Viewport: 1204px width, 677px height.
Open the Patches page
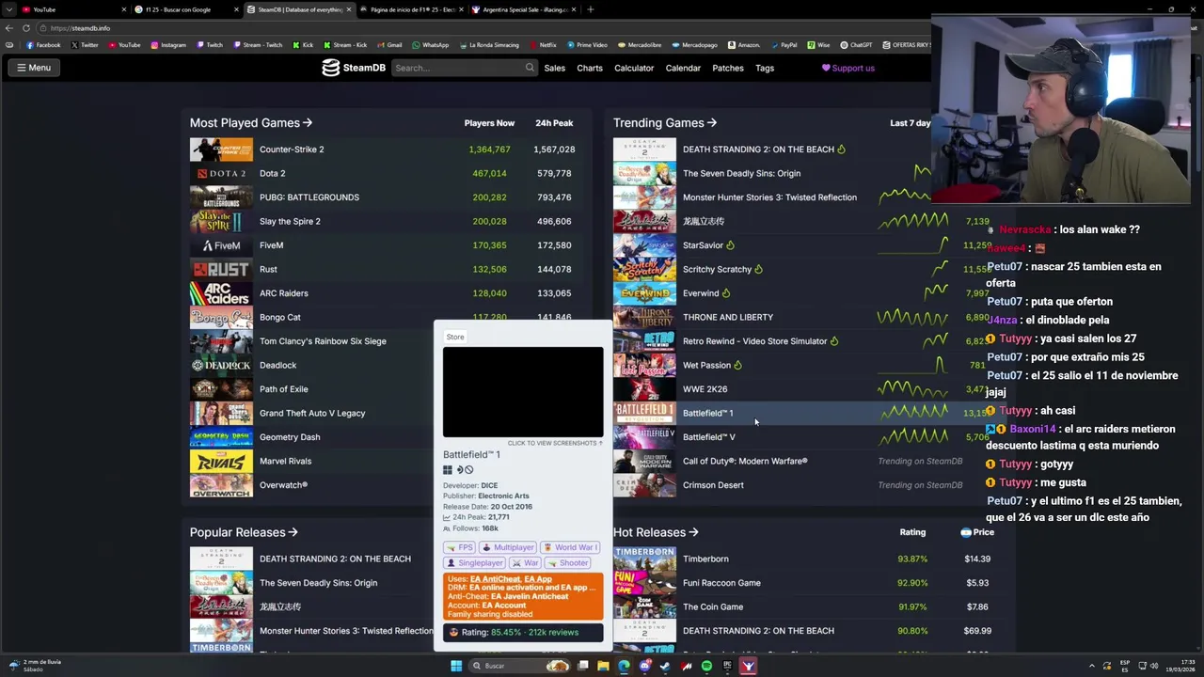pyautogui.click(x=728, y=68)
